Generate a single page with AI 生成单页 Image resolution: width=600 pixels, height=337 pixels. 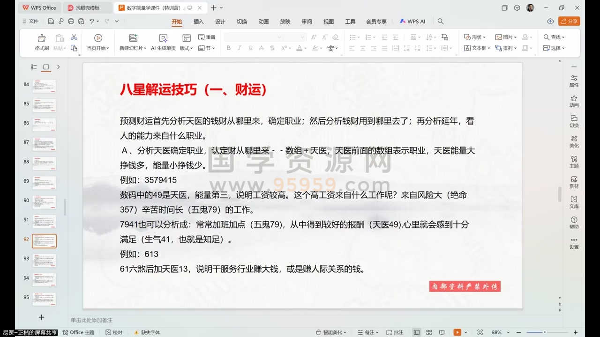163,42
